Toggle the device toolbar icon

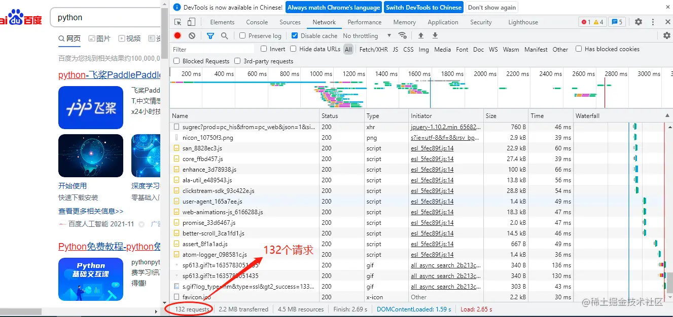[191, 22]
